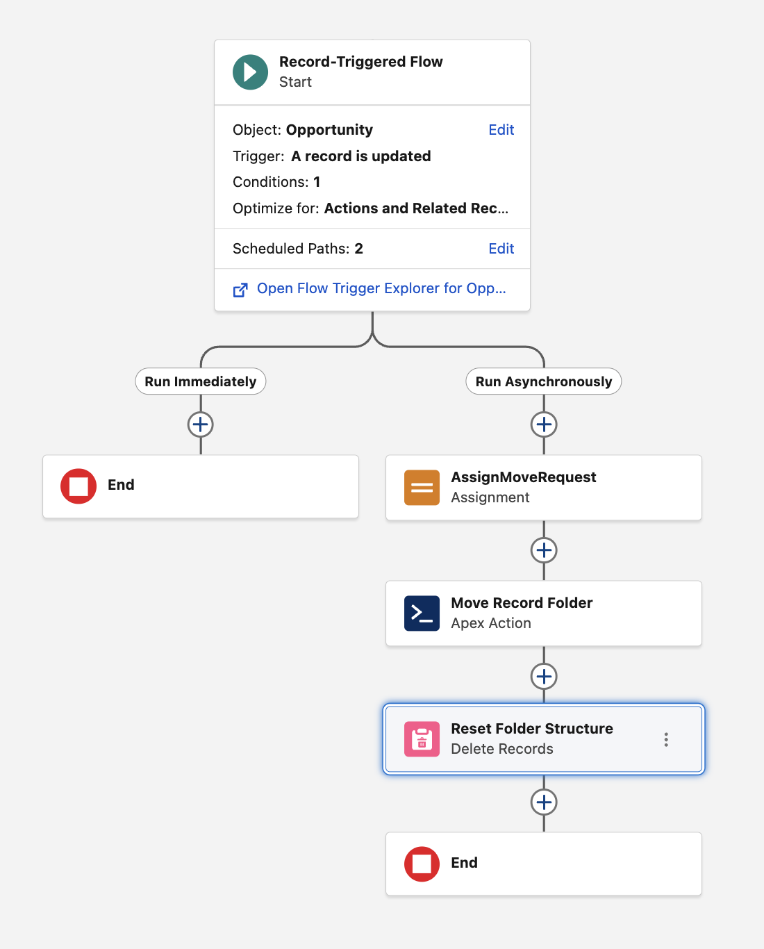764x949 pixels.
Task: Select the Move Record Folder node title
Action: pyautogui.click(x=522, y=603)
